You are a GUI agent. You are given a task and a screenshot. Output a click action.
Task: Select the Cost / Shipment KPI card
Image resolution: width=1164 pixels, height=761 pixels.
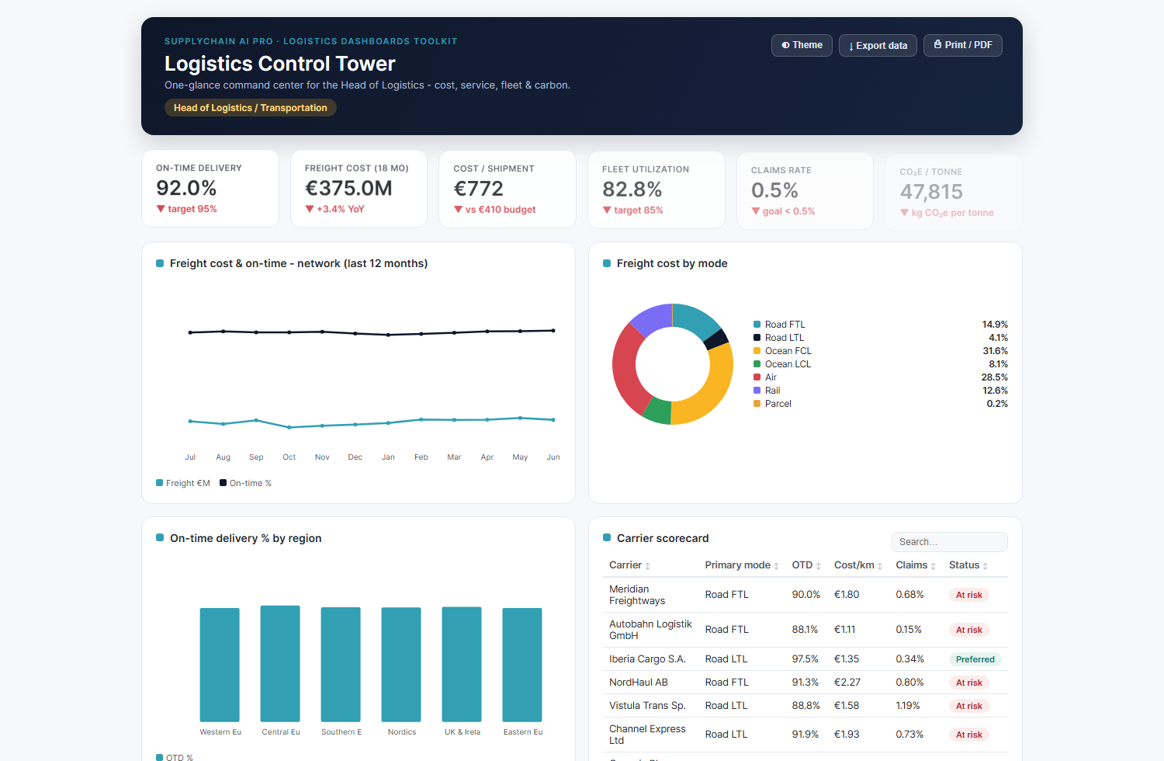click(508, 189)
